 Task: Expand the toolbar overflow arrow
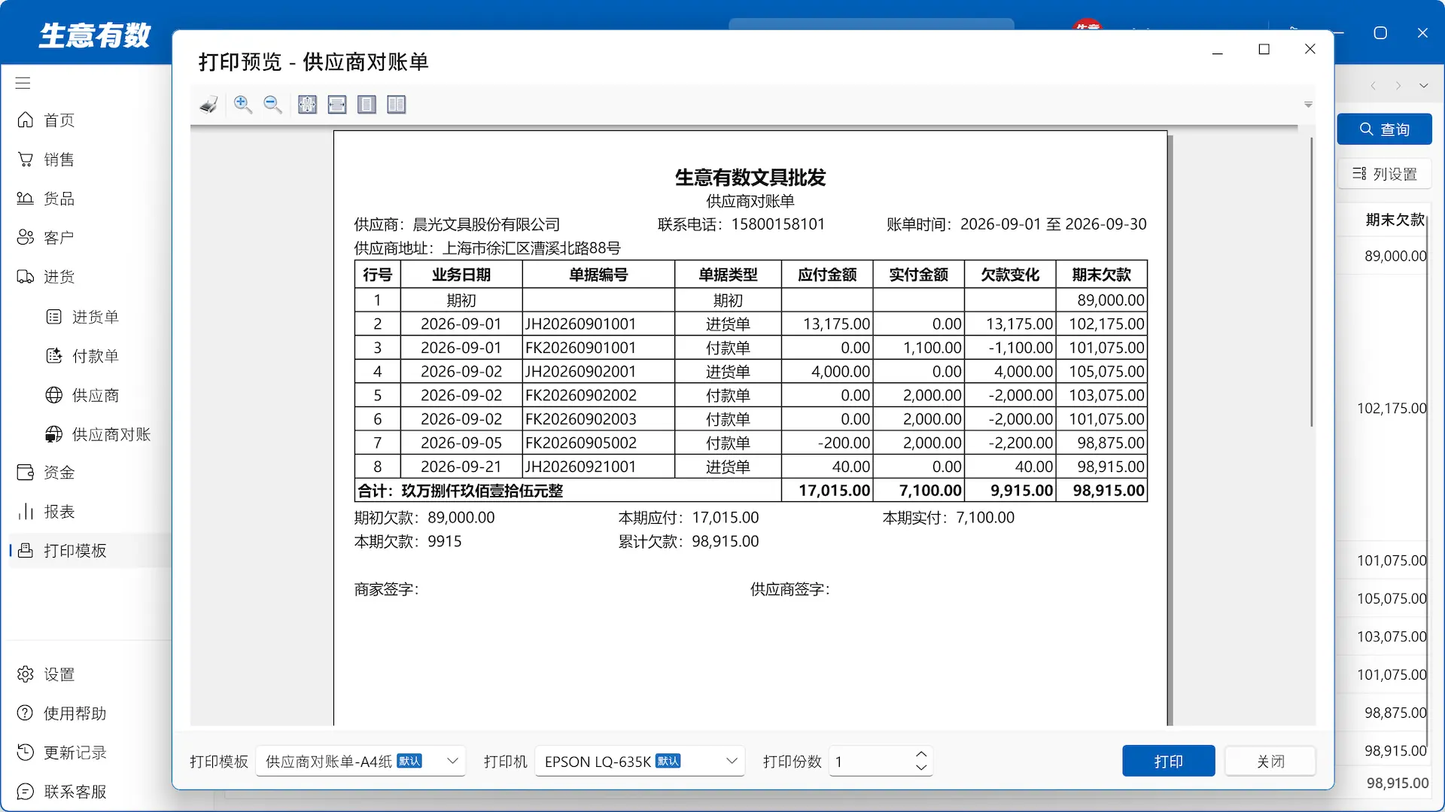[1308, 105]
